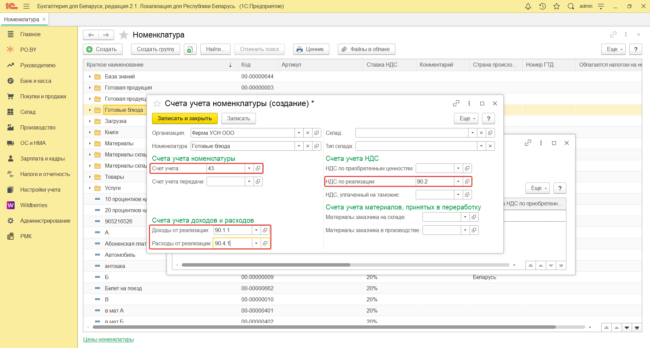The height and width of the screenshot is (348, 650).
Task: Click the notifications bell icon
Action: pos(528,6)
